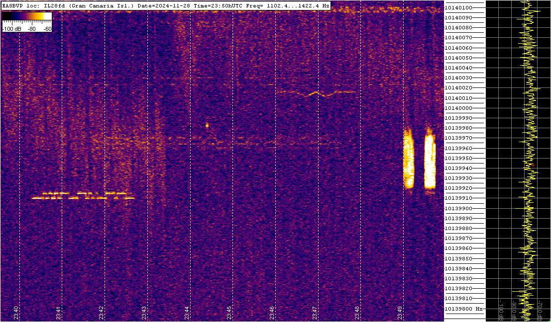Image resolution: width=551 pixels, height=322 pixels.
Task: Click the 10139890 frequency scale label
Action: (x=458, y=218)
